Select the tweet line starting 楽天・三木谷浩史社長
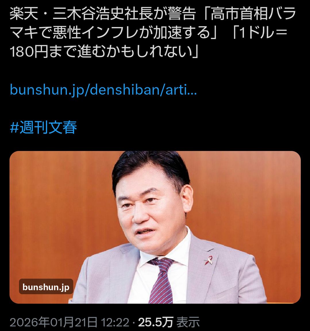 point(153,14)
